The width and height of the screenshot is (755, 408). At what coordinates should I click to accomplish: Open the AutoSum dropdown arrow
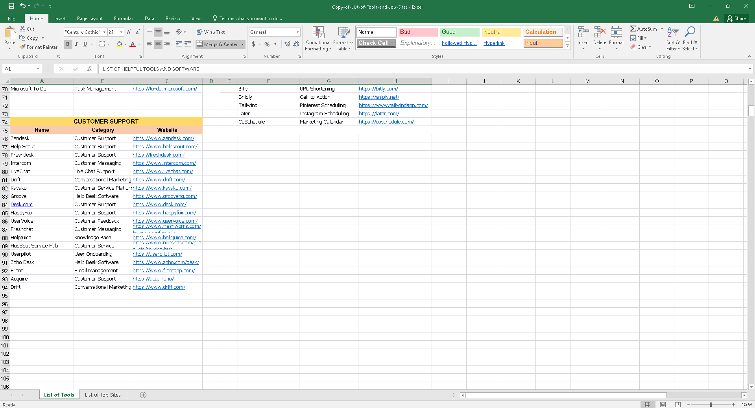[x=662, y=29]
